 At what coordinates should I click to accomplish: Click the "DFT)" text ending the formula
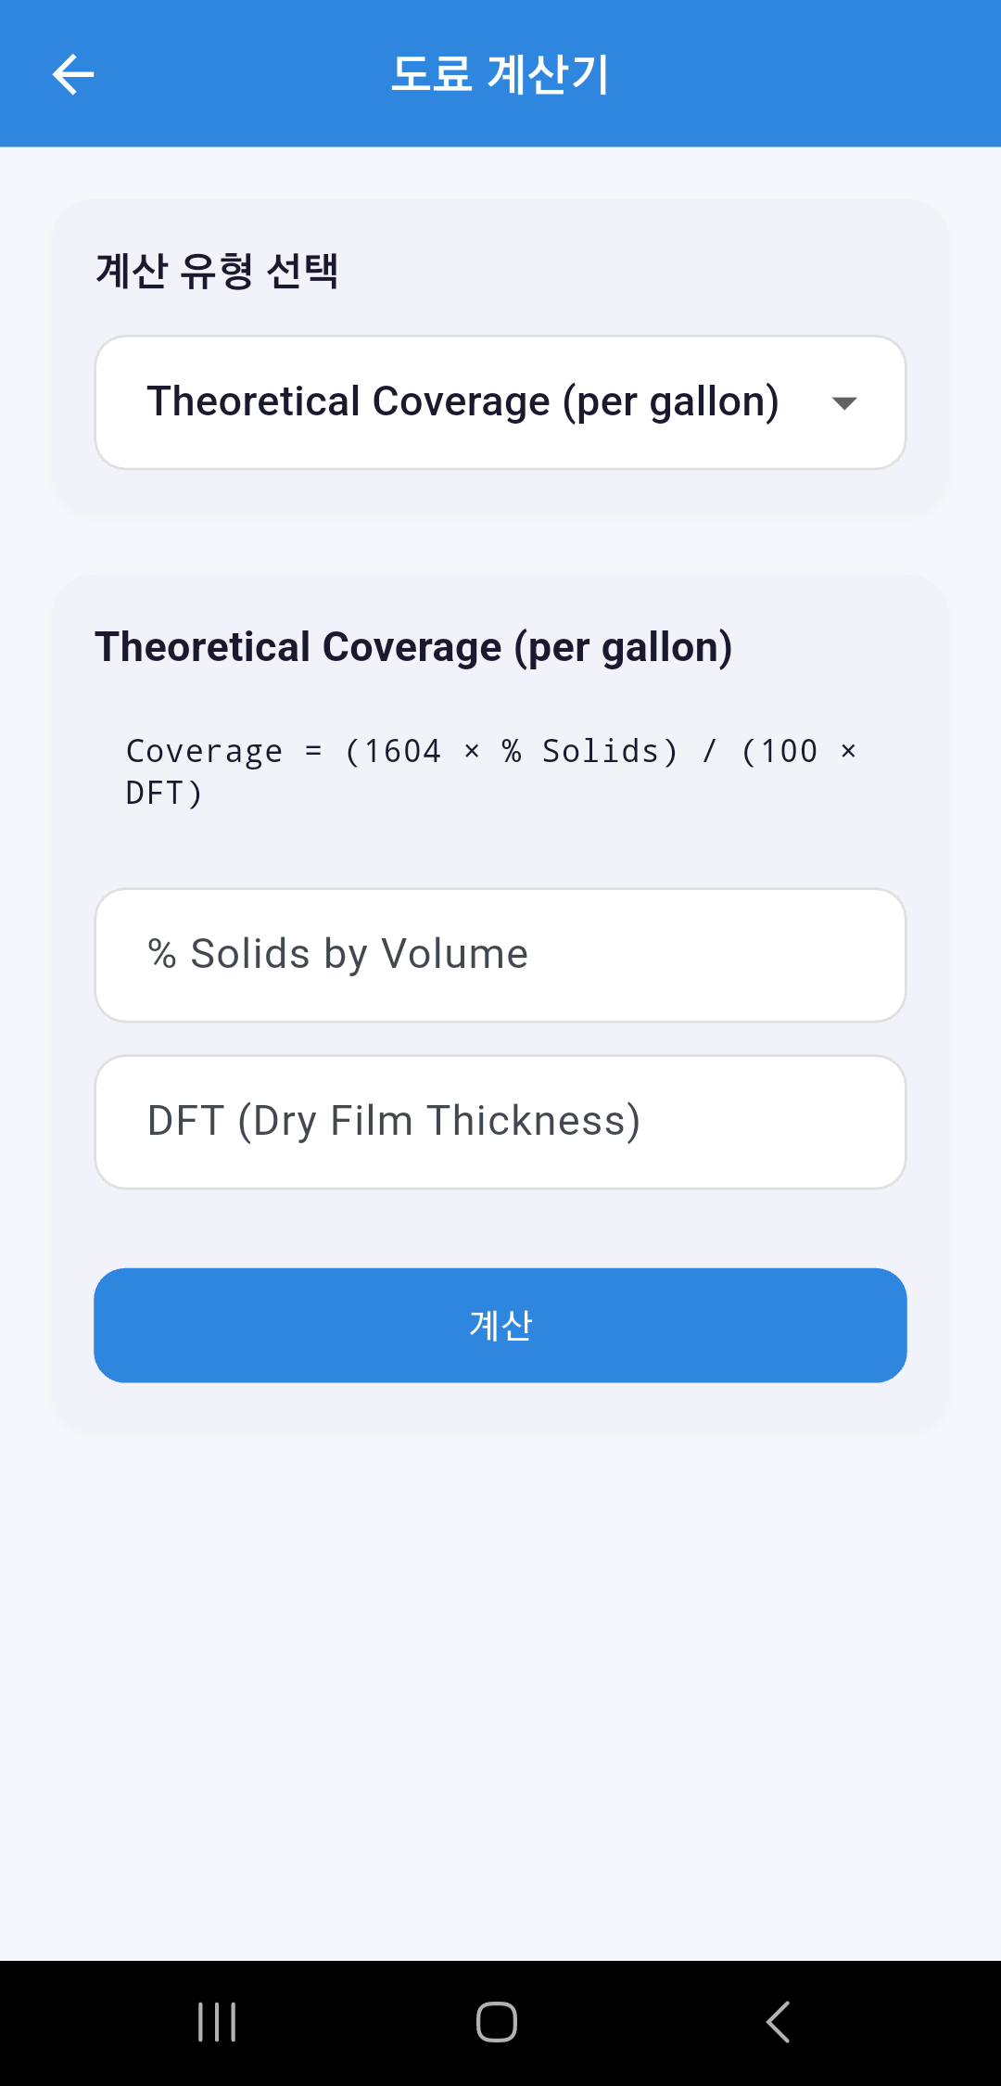[x=164, y=794]
